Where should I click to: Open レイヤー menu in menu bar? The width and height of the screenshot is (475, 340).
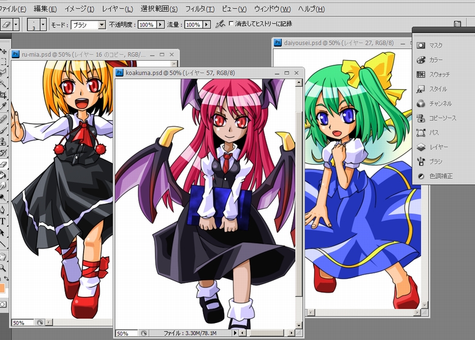(118, 8)
